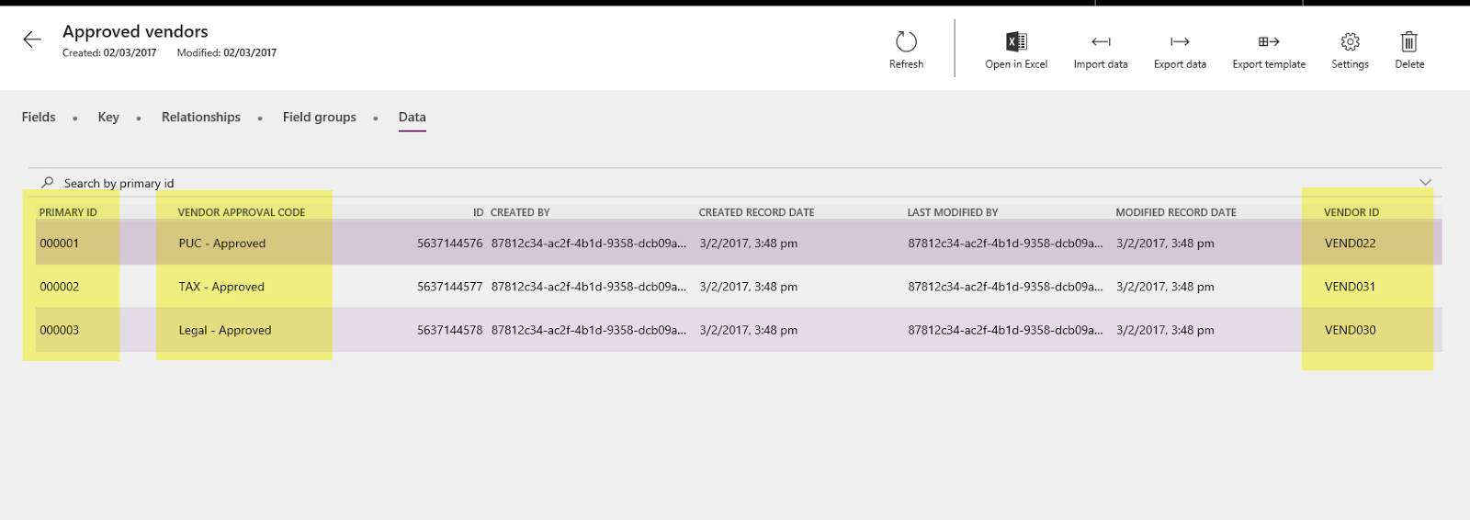Sort by the Vendor Approval Code header
Viewport: 1470px width, 520px height.
tap(242, 212)
